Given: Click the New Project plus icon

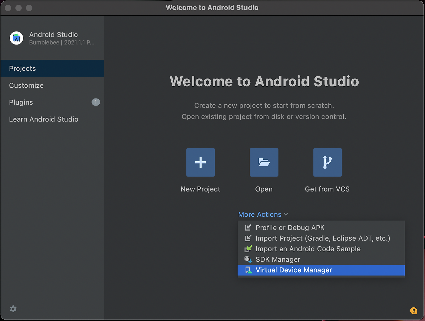Looking at the screenshot, I should pyautogui.click(x=201, y=162).
